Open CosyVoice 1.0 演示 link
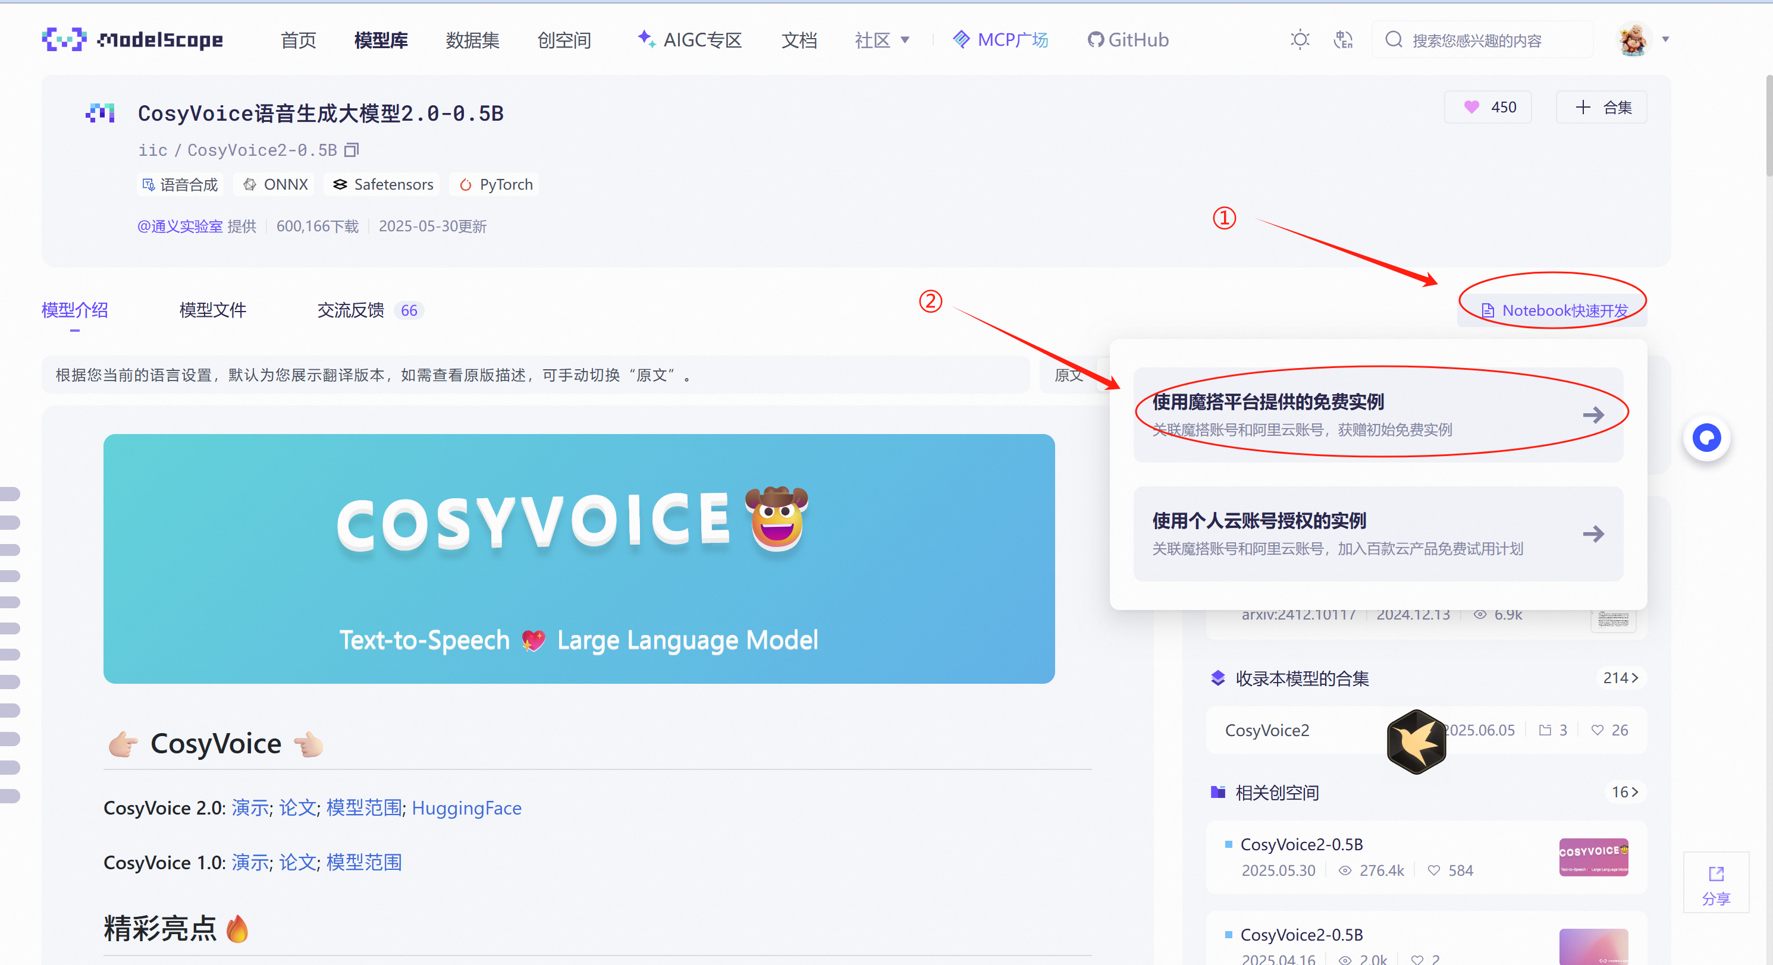 pyautogui.click(x=250, y=863)
